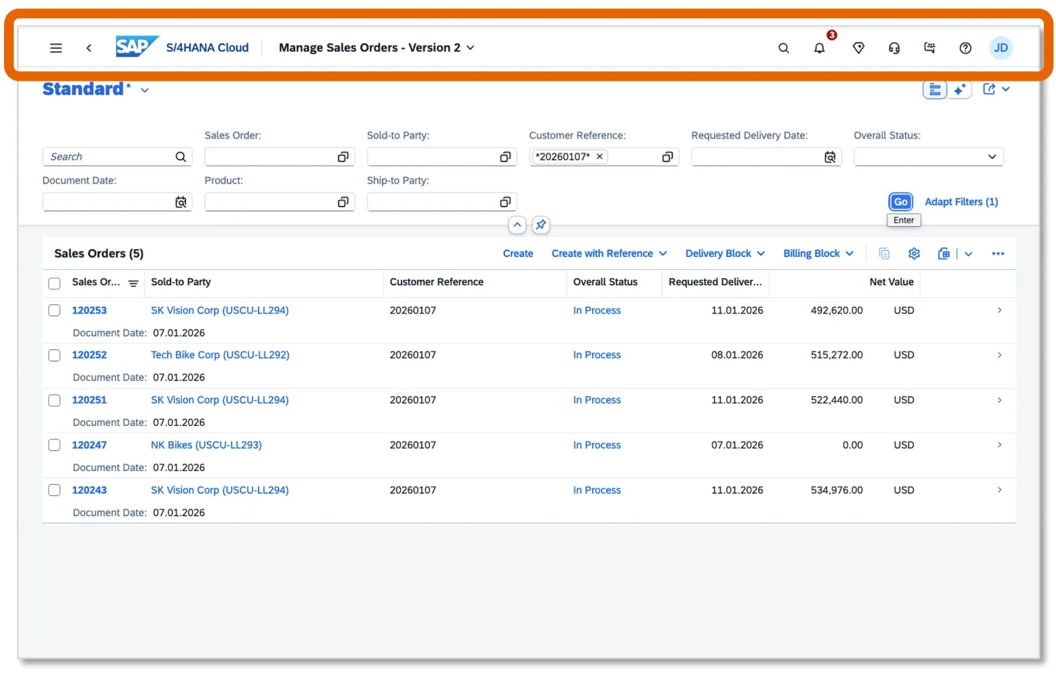Open Tech Bike Corp (USCU-LL292) link

point(220,355)
